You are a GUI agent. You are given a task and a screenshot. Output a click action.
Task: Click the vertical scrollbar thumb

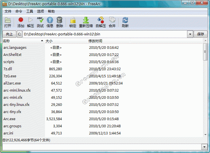205,52
